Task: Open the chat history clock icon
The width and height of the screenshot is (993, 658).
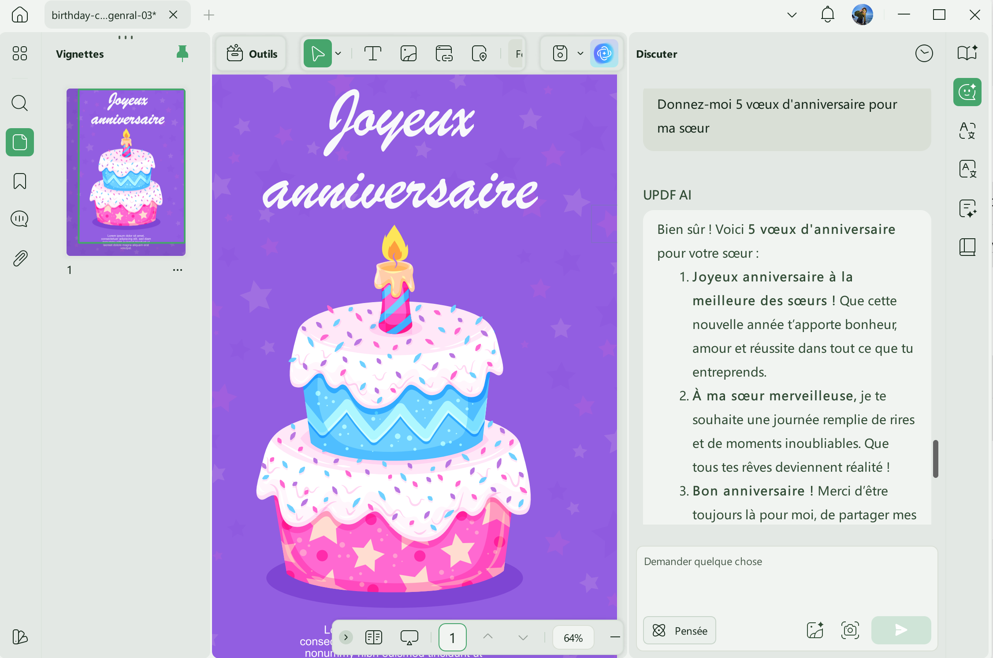Action: click(924, 54)
